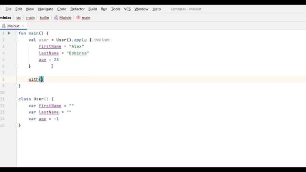Click the "Dobinca" string literal

pyautogui.click(x=78, y=53)
